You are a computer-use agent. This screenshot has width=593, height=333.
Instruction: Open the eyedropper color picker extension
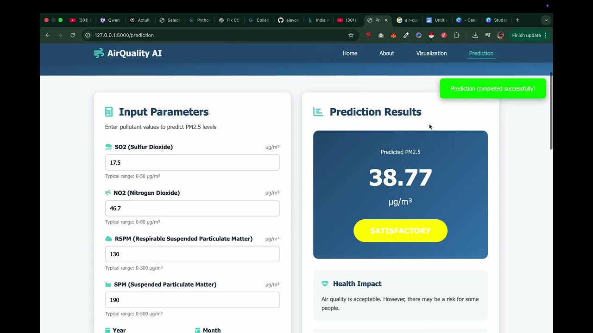406,35
